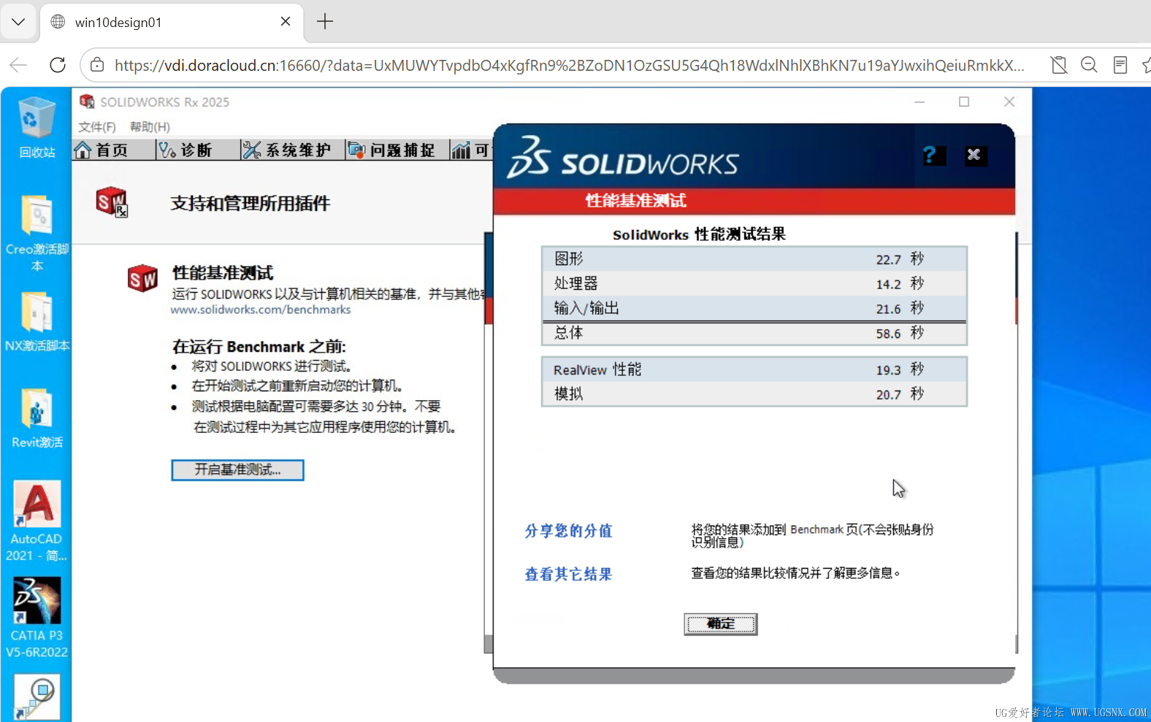Close the SOLIDWORKS benchmark results dialog
This screenshot has height=722, width=1151.
point(974,155)
